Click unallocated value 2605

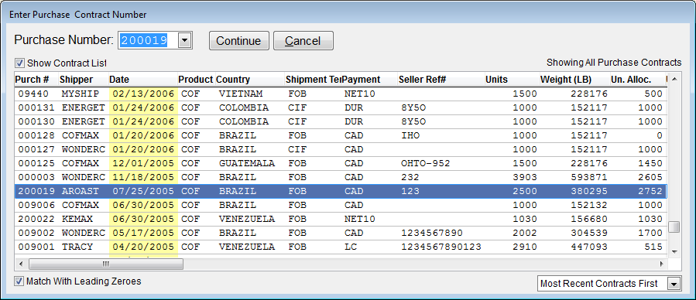click(650, 177)
